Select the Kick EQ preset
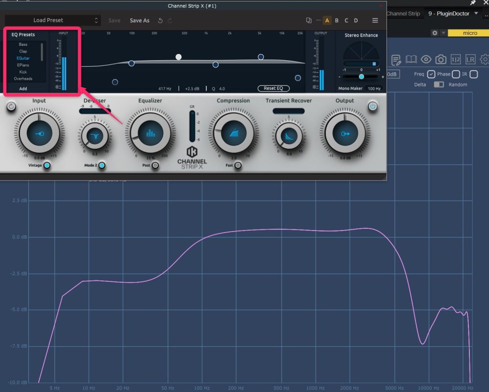Screen dimensions: 489x392 click(x=23, y=72)
